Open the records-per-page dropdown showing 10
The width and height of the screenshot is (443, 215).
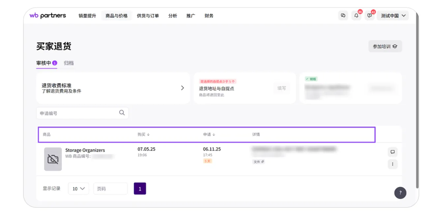tap(78, 189)
